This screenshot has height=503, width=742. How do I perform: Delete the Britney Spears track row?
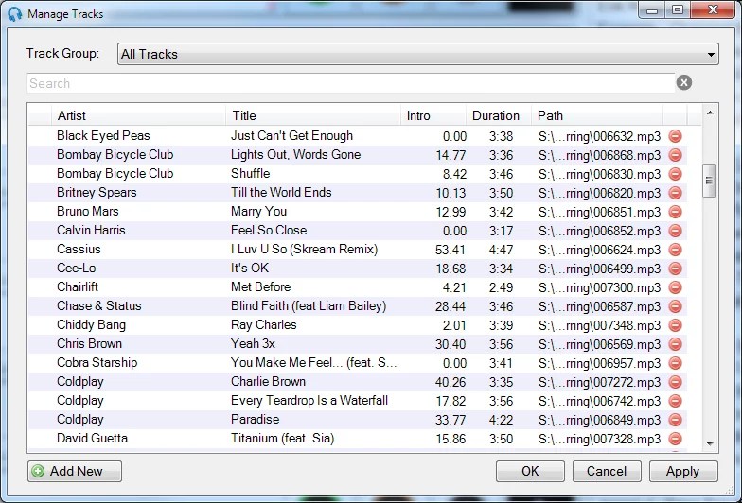(675, 193)
